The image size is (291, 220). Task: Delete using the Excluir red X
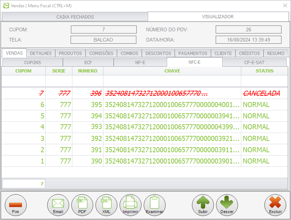click(275, 205)
